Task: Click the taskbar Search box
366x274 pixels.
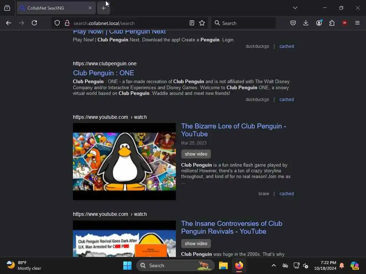Action: (x=175, y=265)
